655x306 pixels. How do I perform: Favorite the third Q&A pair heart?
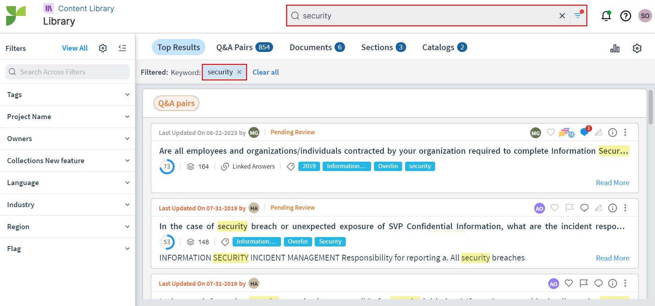(x=569, y=283)
